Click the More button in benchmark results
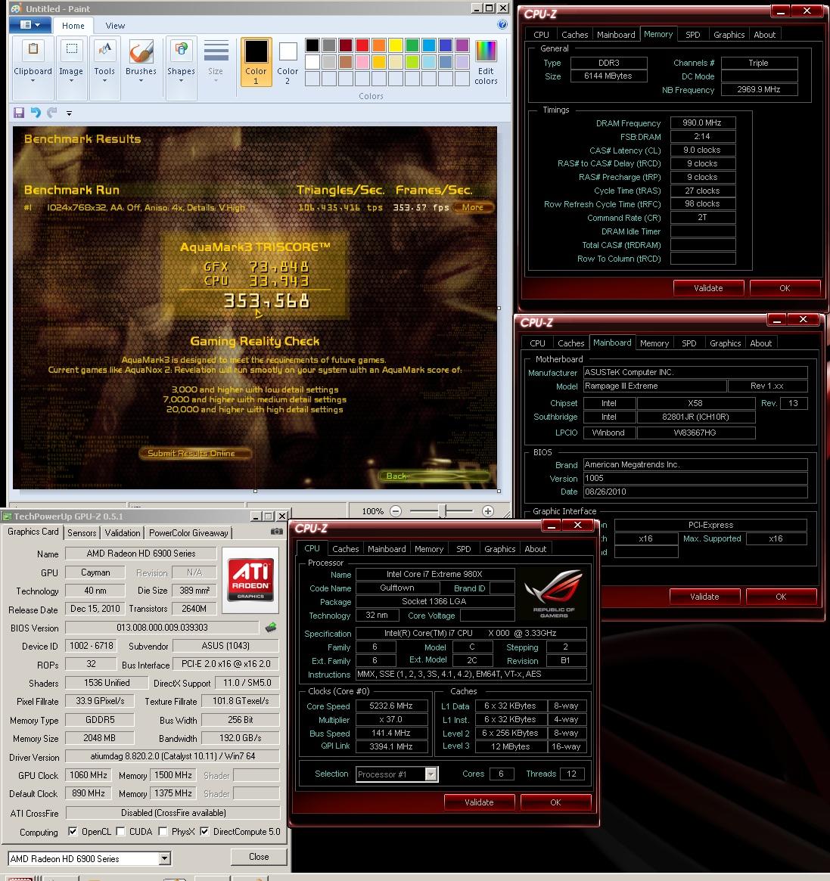830x881 pixels. pyautogui.click(x=472, y=207)
